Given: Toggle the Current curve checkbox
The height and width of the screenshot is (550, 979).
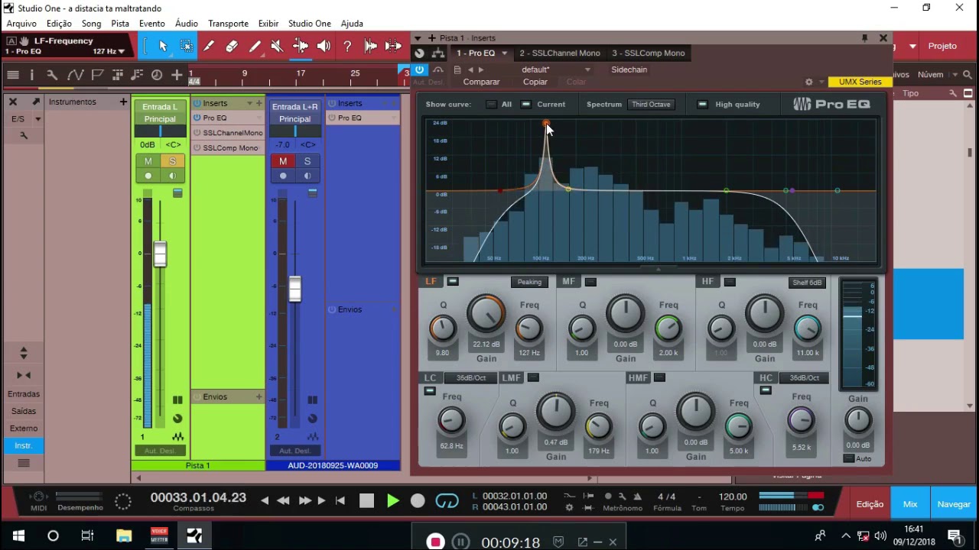Looking at the screenshot, I should [525, 105].
